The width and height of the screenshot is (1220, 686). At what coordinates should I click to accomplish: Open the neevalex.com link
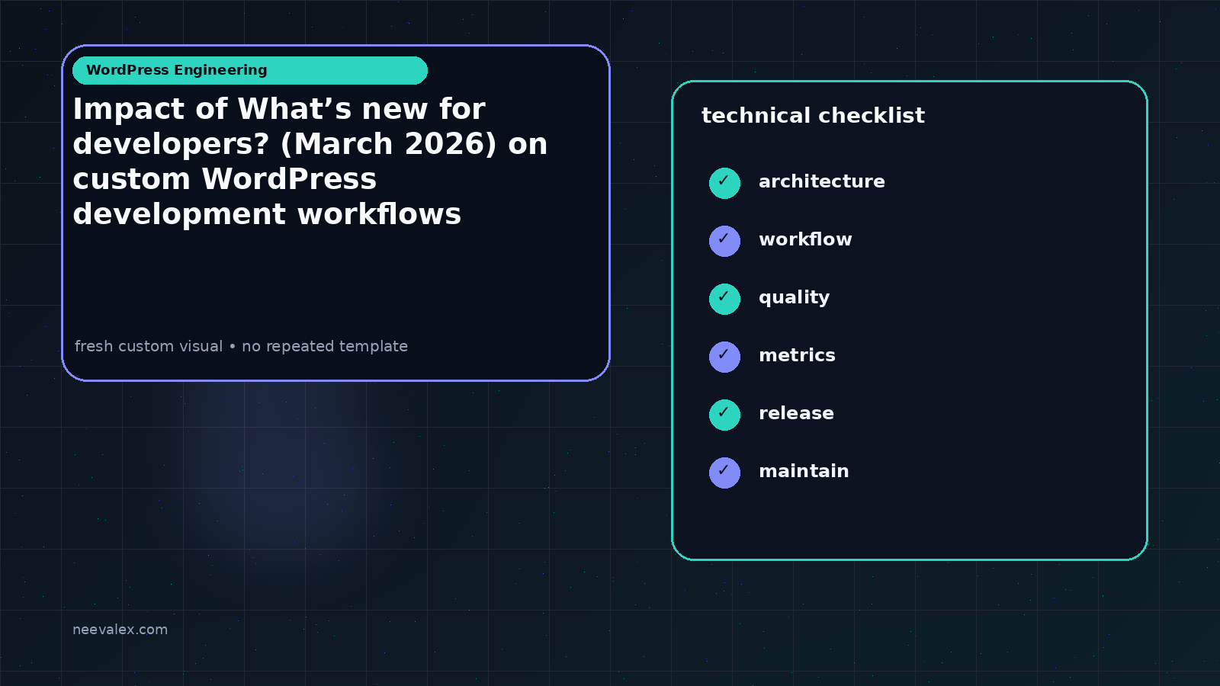[120, 630]
